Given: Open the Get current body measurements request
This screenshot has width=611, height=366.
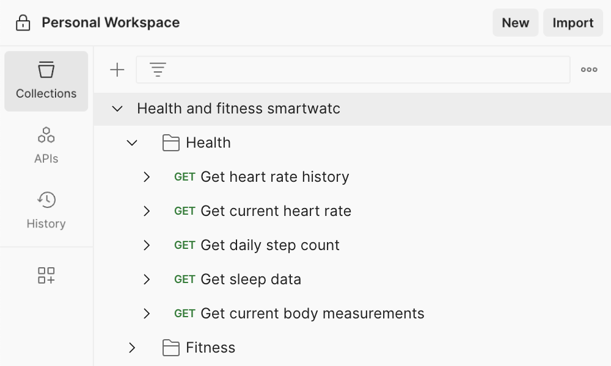Looking at the screenshot, I should [312, 314].
